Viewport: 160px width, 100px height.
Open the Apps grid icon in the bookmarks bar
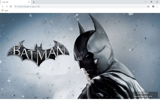(3, 10)
